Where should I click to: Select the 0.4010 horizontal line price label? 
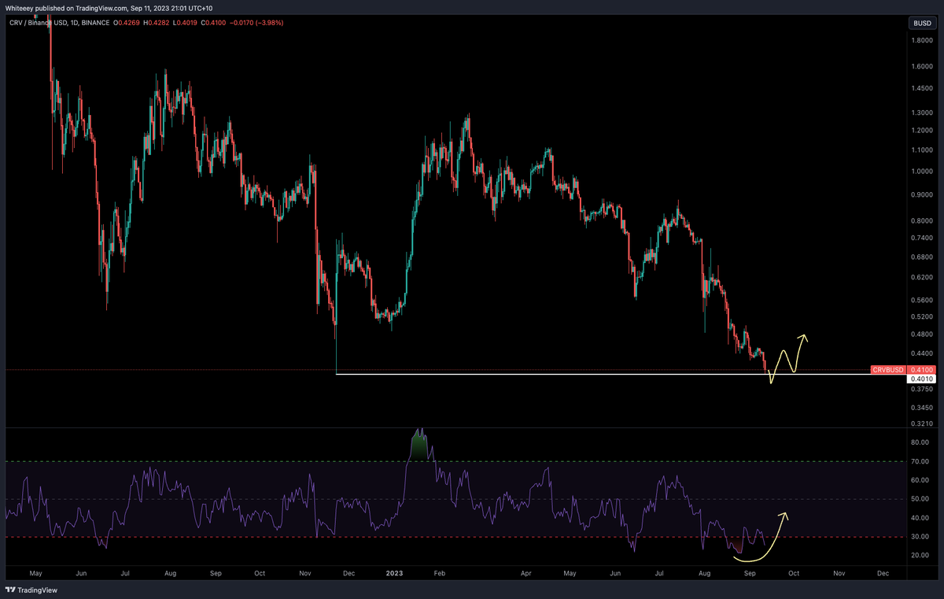(920, 379)
